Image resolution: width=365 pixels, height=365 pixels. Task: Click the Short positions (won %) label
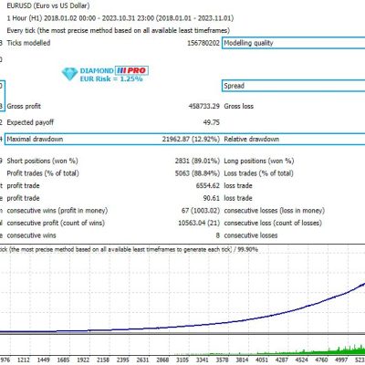click(x=42, y=161)
